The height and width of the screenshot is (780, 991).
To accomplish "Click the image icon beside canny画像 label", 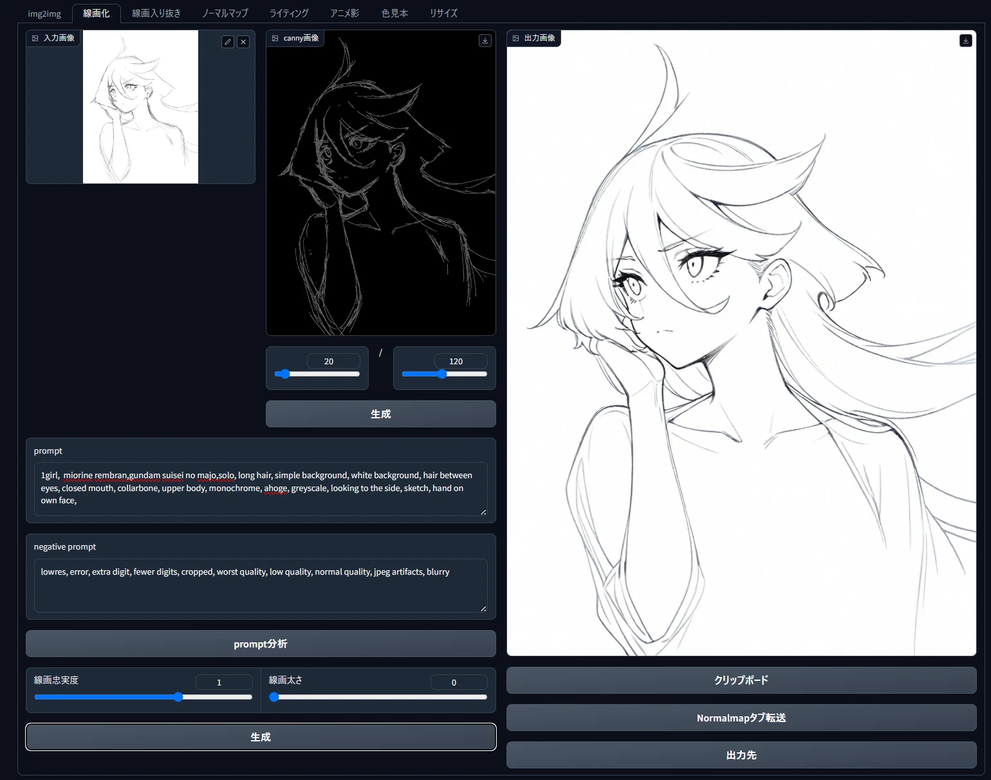I will pos(275,38).
